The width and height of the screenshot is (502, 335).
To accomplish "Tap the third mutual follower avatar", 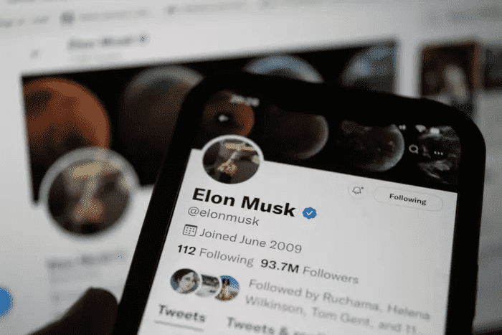I will coord(227,288).
